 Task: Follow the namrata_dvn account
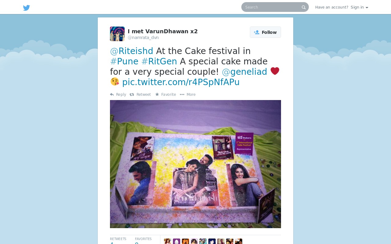coord(265,32)
